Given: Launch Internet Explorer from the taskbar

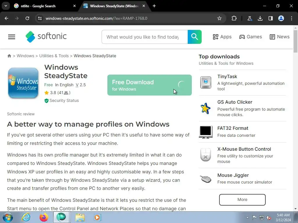Looking at the screenshot, I should [x=26, y=217].
